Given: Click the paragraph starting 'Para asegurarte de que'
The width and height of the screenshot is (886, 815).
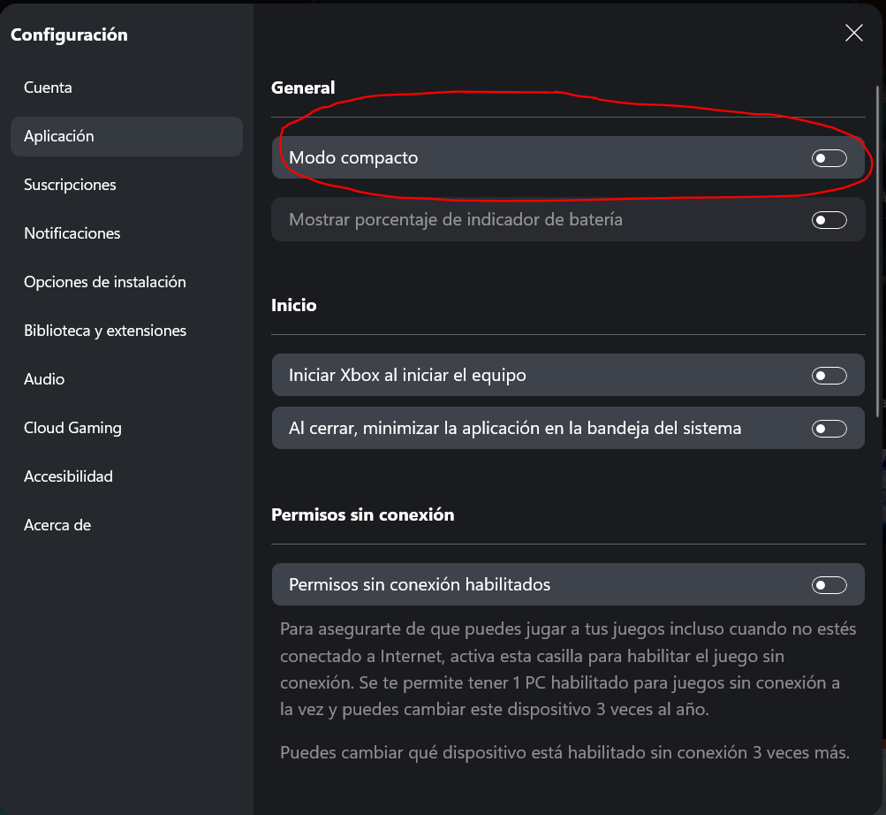Looking at the screenshot, I should point(568,669).
